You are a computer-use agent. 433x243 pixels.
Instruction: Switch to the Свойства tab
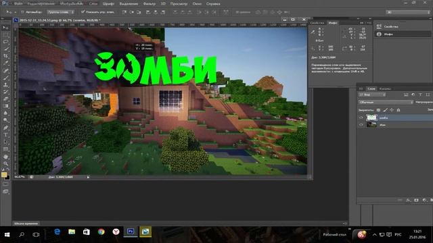click(317, 23)
